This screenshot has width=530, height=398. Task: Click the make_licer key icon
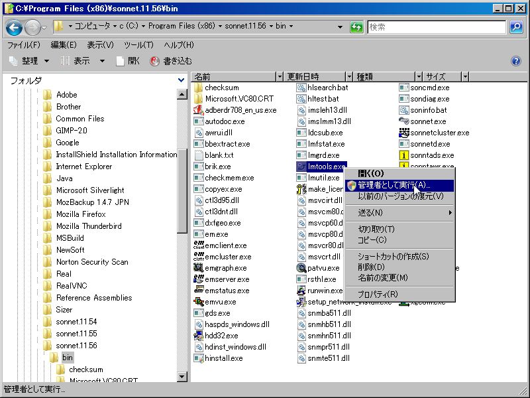(x=301, y=189)
